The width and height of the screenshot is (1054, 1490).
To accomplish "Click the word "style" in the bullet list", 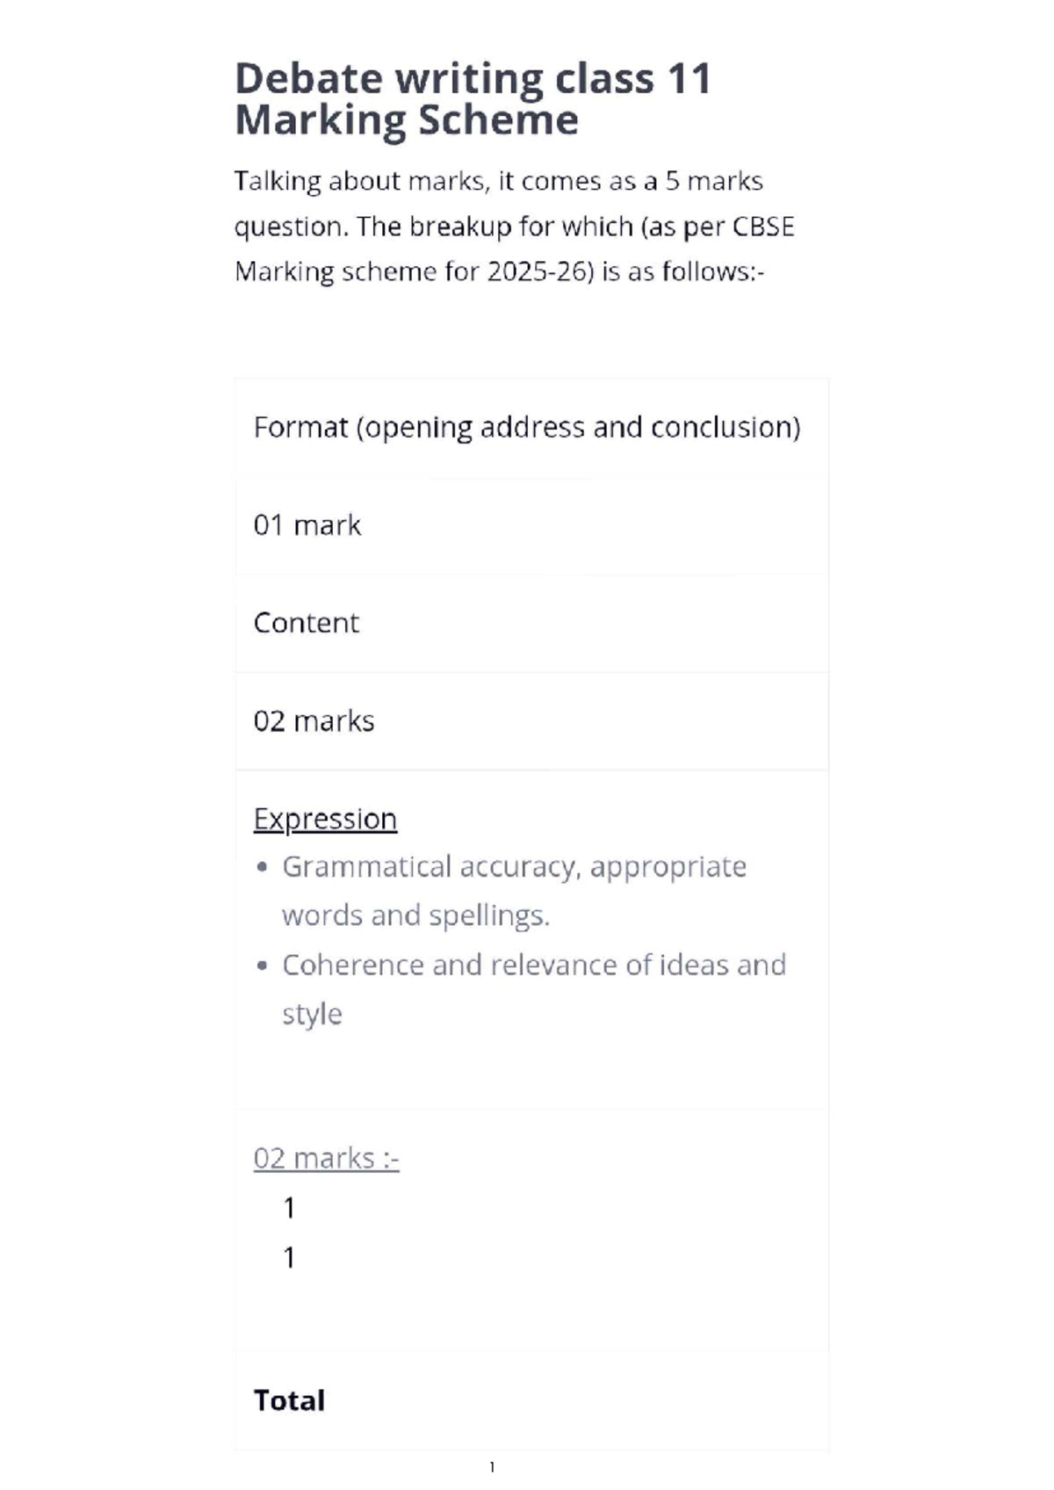I will click(312, 1014).
